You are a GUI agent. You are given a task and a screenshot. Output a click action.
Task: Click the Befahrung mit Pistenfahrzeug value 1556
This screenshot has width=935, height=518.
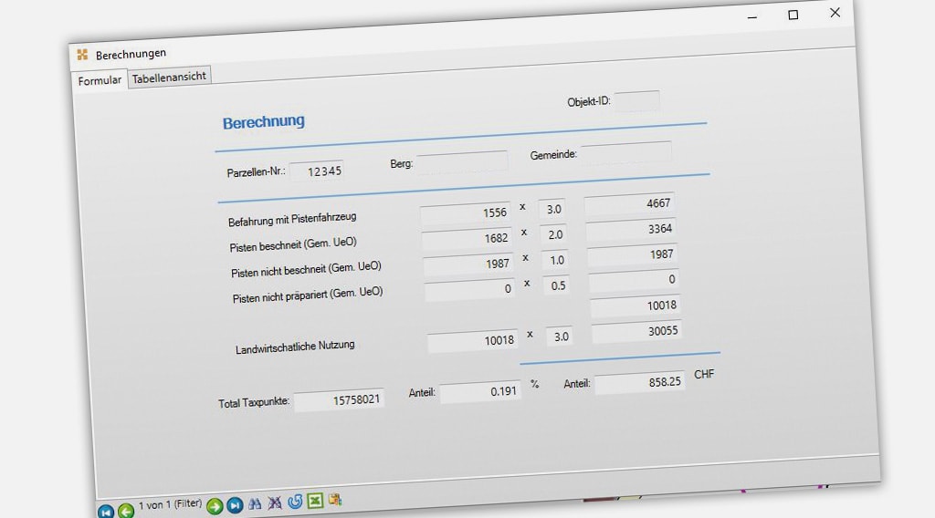(466, 213)
